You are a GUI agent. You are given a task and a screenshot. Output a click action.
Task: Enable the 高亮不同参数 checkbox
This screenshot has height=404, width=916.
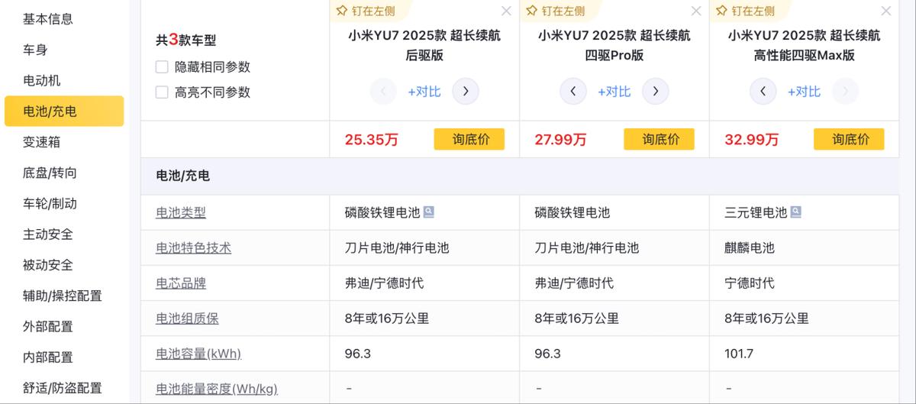pyautogui.click(x=162, y=92)
